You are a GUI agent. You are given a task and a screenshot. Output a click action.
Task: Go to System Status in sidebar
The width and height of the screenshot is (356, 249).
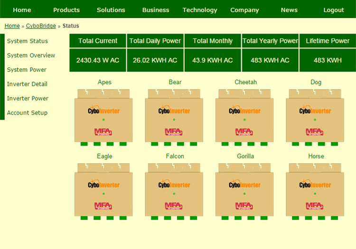pos(28,41)
